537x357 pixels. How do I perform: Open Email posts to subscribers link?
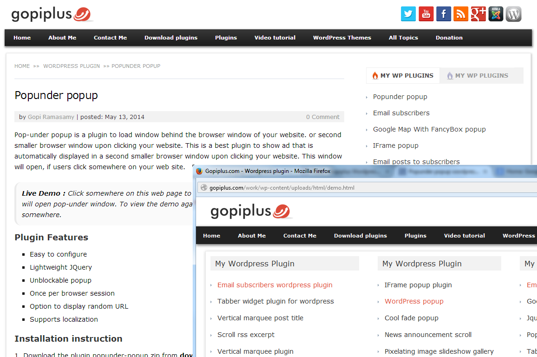coord(416,162)
